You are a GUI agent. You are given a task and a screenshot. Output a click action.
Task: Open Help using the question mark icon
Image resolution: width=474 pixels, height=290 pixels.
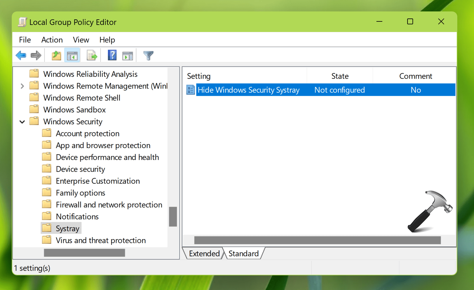[112, 55]
